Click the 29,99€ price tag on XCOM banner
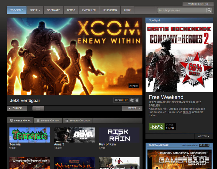This screenshot has width=217, height=169. 134,86
